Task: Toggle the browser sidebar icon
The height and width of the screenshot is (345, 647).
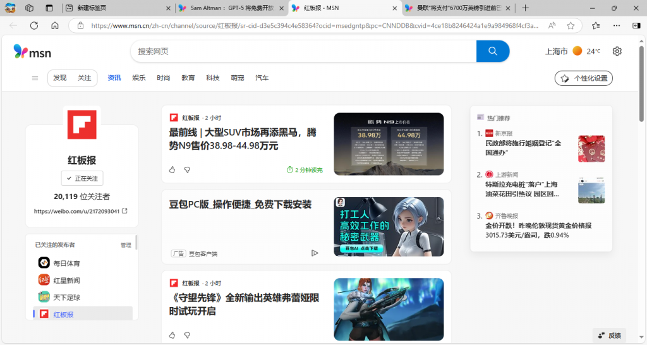Action: (636, 25)
